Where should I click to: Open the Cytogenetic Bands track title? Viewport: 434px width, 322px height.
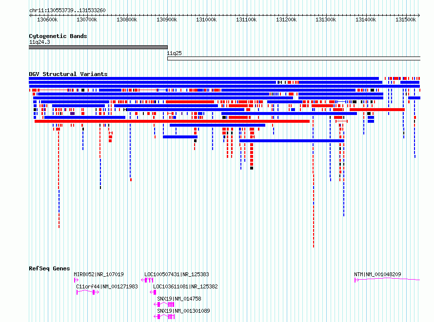click(58, 36)
